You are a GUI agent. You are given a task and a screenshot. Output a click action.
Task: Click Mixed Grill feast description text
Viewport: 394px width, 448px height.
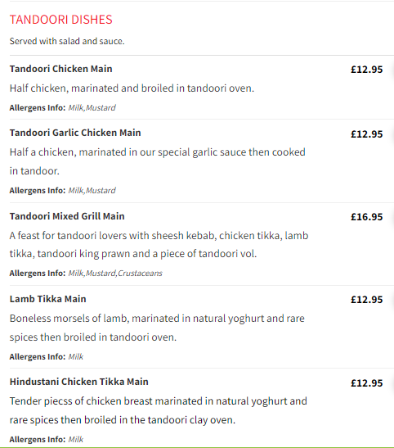pyautogui.click(x=159, y=245)
